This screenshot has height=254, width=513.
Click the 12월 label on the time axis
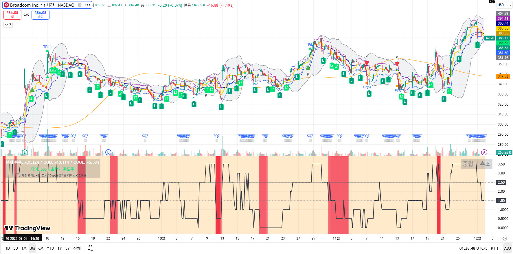(x=477, y=238)
